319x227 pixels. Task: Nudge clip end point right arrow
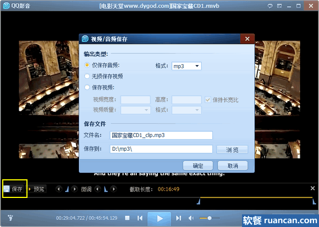click(113, 189)
